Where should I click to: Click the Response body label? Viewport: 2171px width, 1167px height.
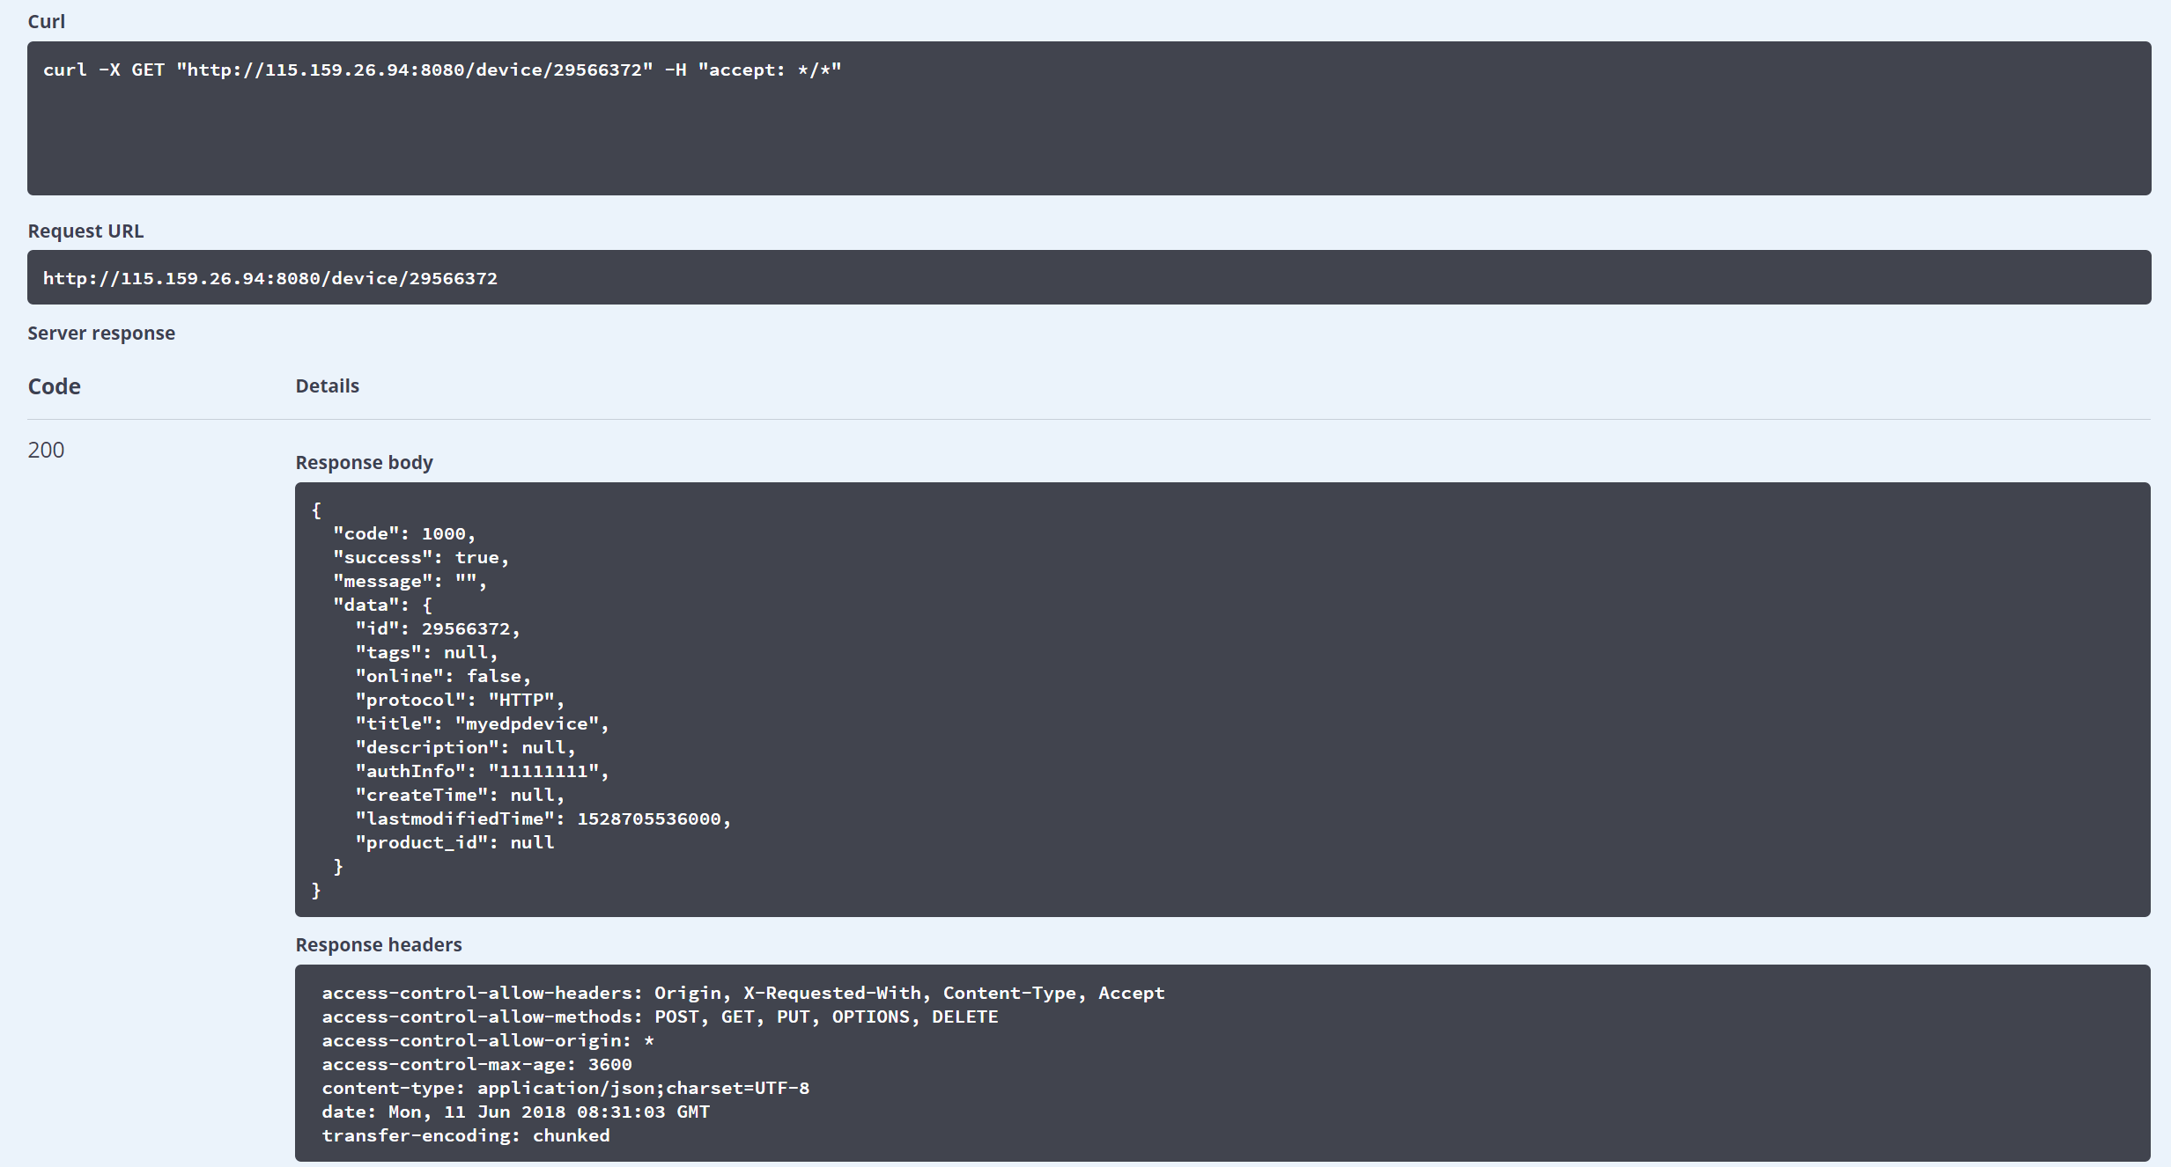click(364, 462)
